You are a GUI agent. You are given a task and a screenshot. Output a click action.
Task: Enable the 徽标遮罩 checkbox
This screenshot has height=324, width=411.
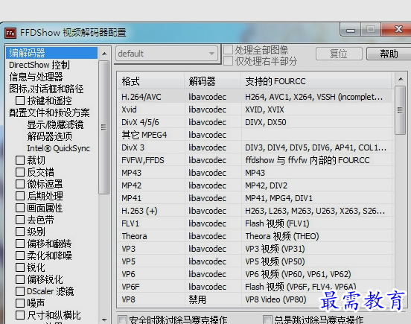(20, 184)
